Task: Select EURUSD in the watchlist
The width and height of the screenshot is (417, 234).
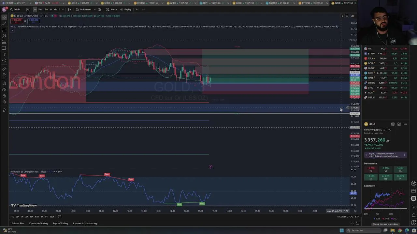Action: pos(385,83)
